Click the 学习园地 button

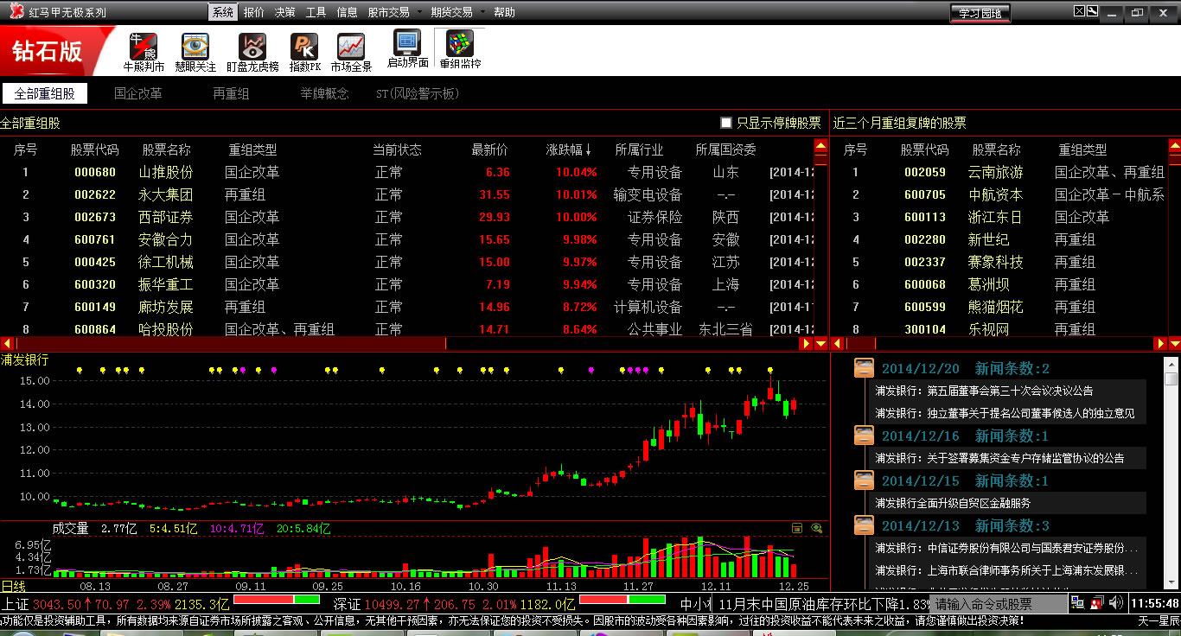click(x=980, y=13)
